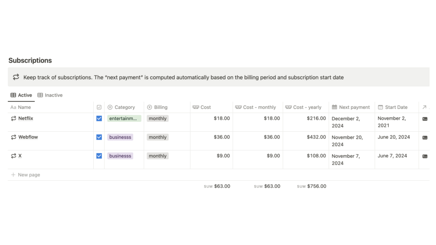Screen dimensions: 436x245
Task: Add a new row with New page
Action: (25, 175)
